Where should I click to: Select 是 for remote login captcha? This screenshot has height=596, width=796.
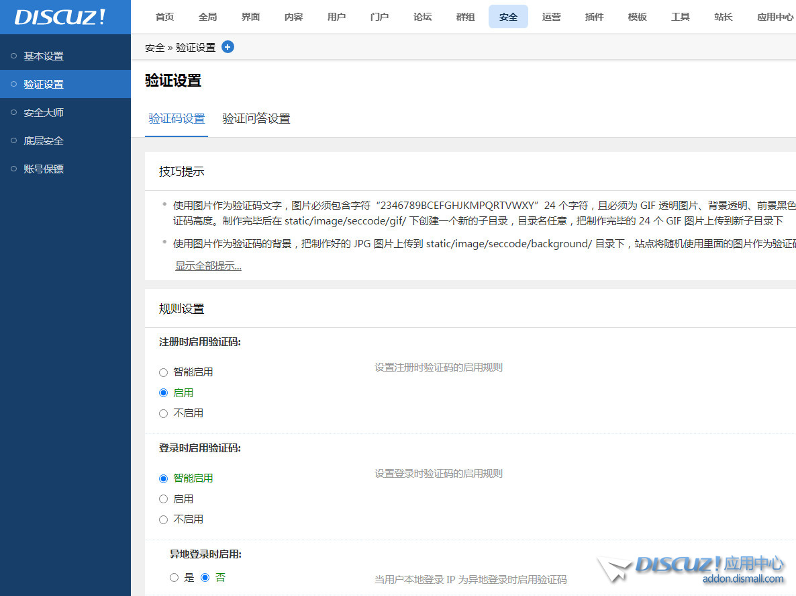click(172, 577)
